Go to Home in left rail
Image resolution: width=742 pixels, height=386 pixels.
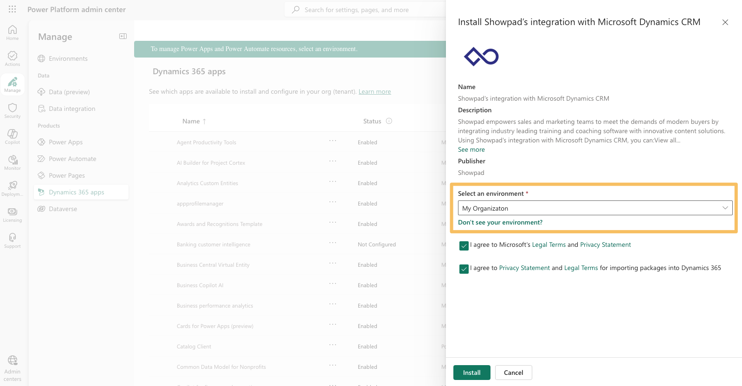click(x=13, y=32)
